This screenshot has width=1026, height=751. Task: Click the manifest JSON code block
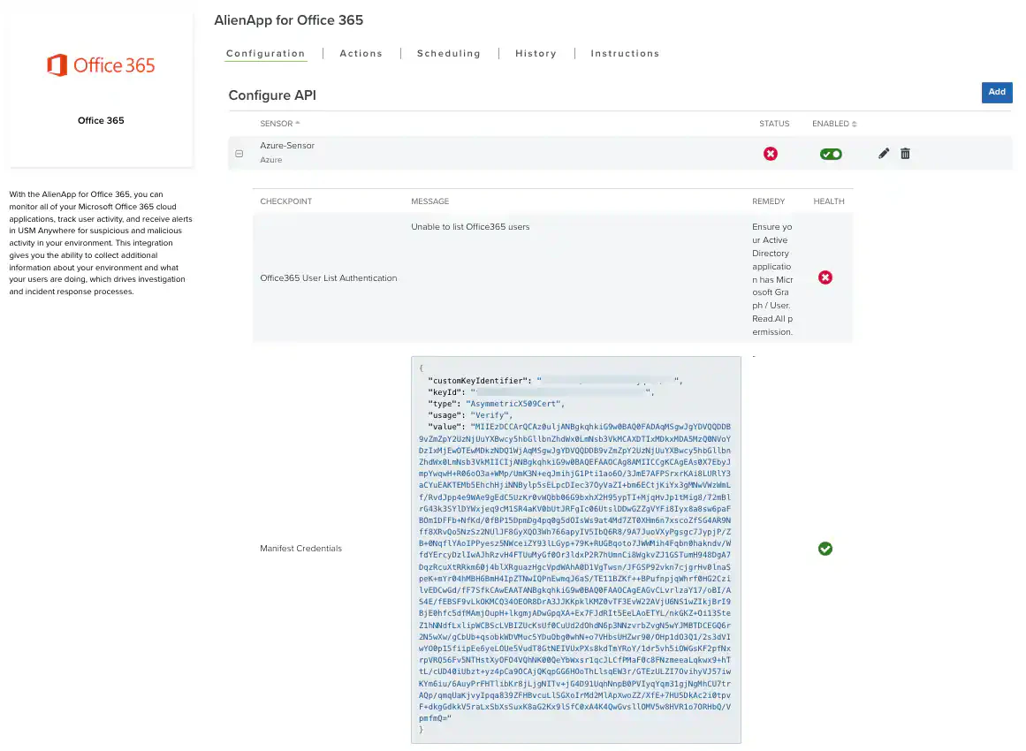576,550
